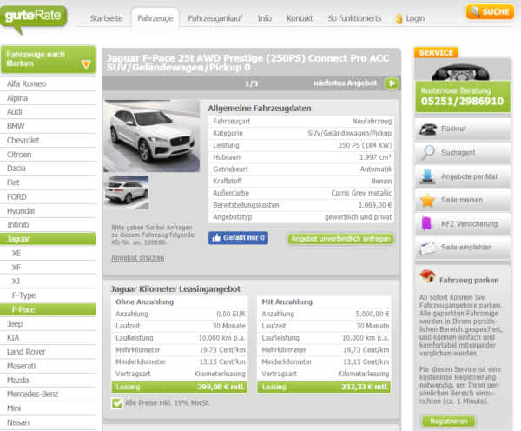Screen dimensions: 521x431
Task: Click the download icon for Angebote per Mail
Action: point(427,176)
